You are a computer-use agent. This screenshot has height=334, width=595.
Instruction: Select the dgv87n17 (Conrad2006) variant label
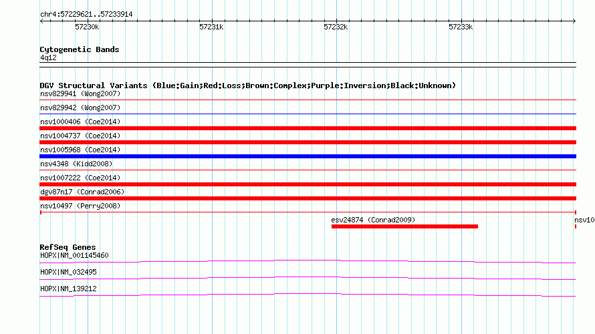tap(82, 192)
